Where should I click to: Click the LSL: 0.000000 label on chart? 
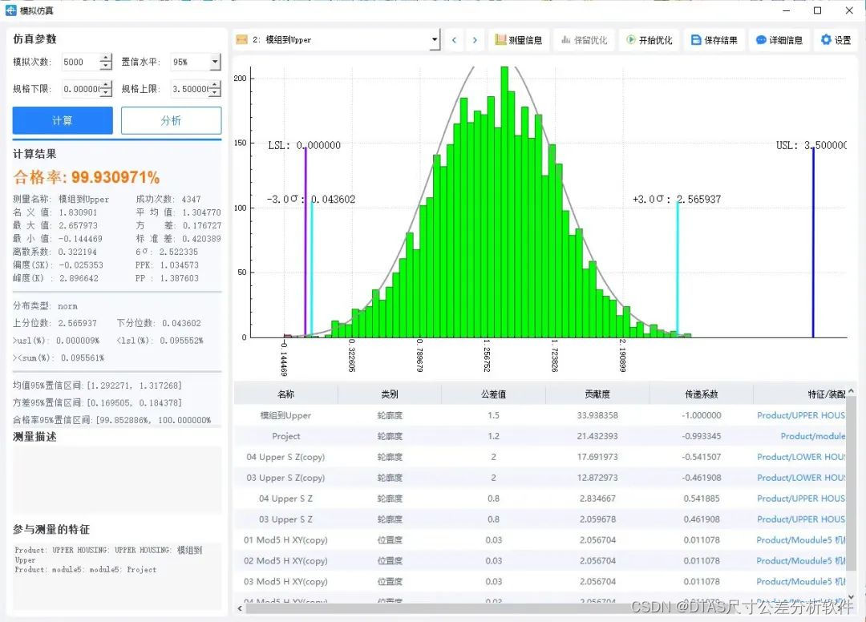pos(305,145)
